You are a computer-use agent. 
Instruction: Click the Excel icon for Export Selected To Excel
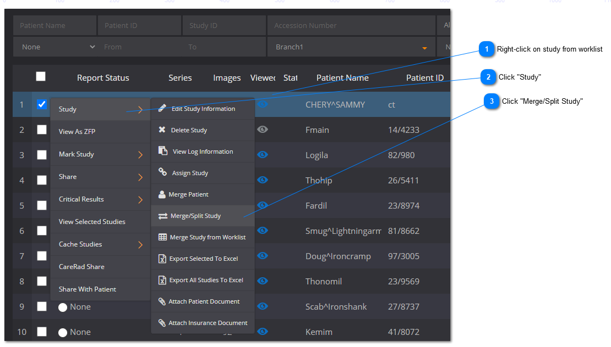[162, 259]
